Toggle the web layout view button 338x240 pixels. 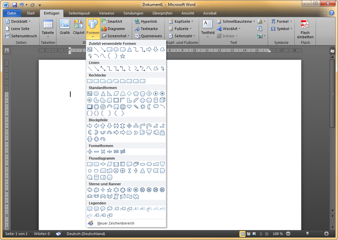click(x=254, y=234)
